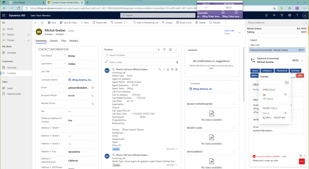Screen dimensions: 309x169
Task: Click Deactivate in command bar
Action: [100, 23]
